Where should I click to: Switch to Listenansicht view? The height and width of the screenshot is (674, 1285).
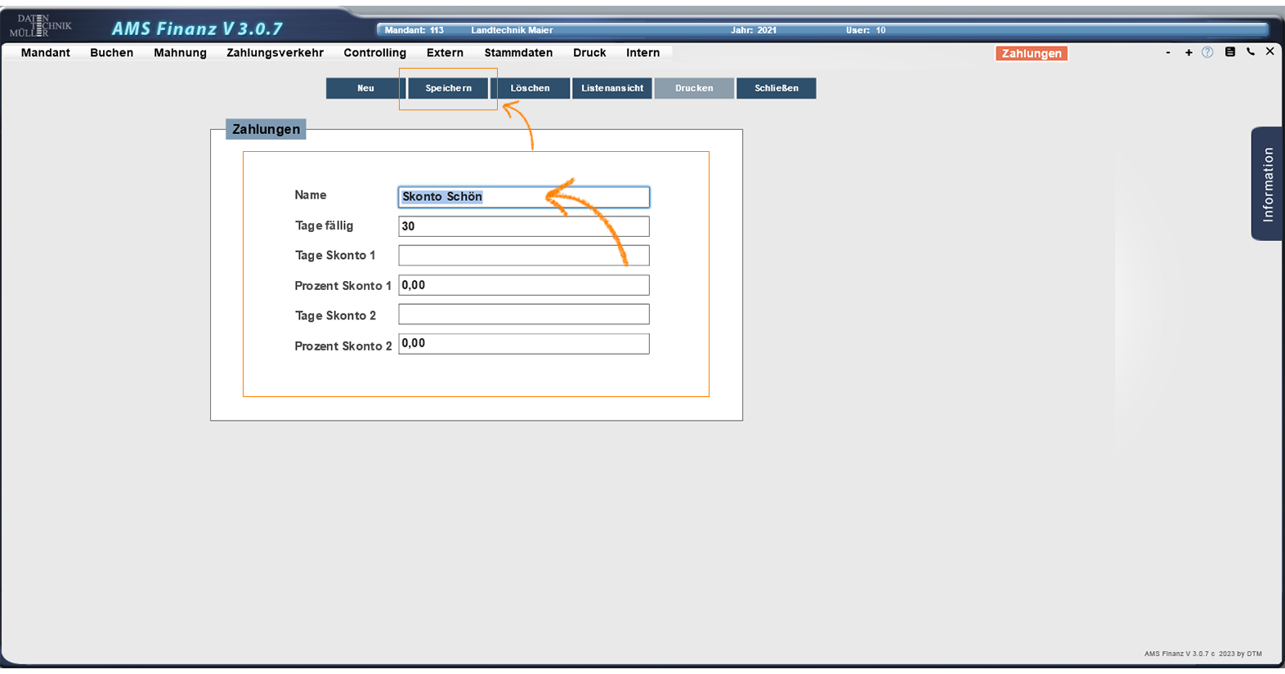[x=612, y=88]
